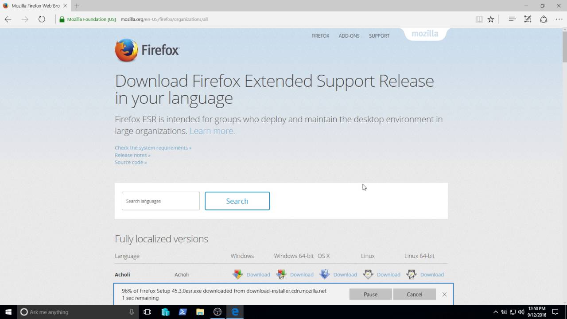Open Check the system requirements link

(x=153, y=148)
